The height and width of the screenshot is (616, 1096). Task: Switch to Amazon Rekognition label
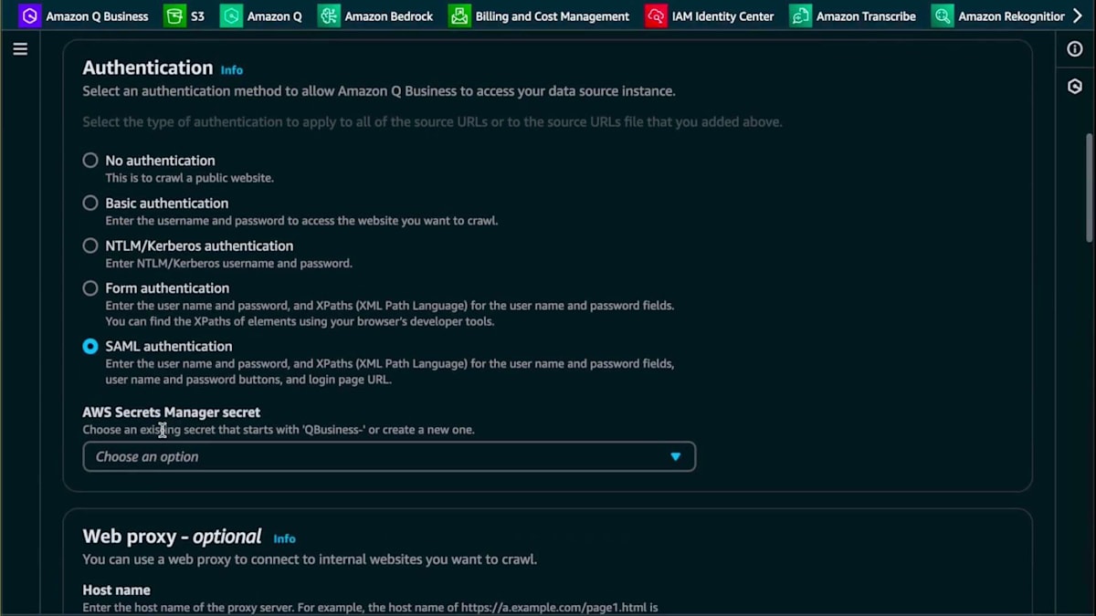click(1012, 16)
